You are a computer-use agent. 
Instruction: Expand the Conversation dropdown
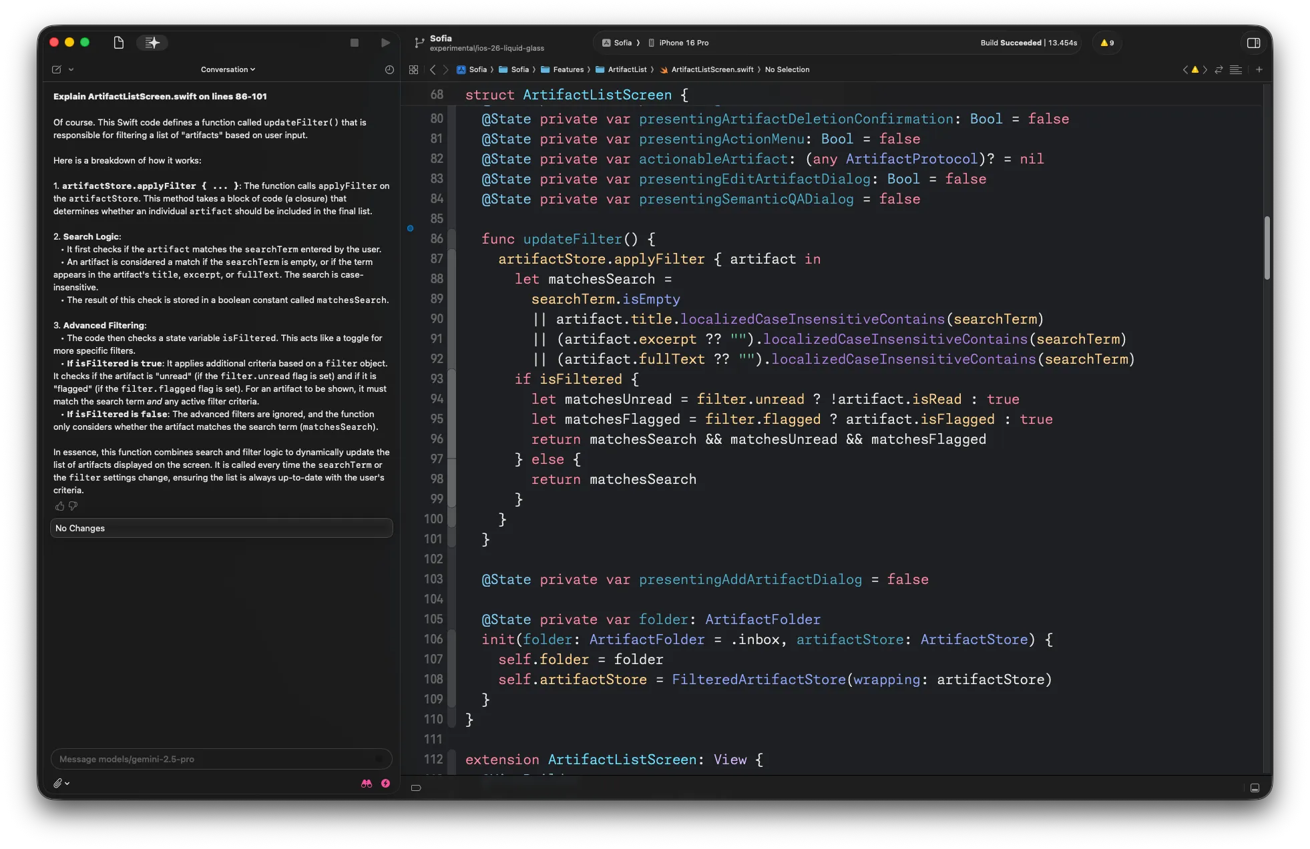point(228,69)
